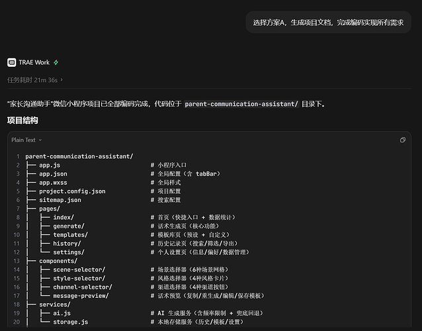This screenshot has height=331, width=422.
Task: Click the components/ folder line
Action: pyautogui.click(x=58, y=261)
